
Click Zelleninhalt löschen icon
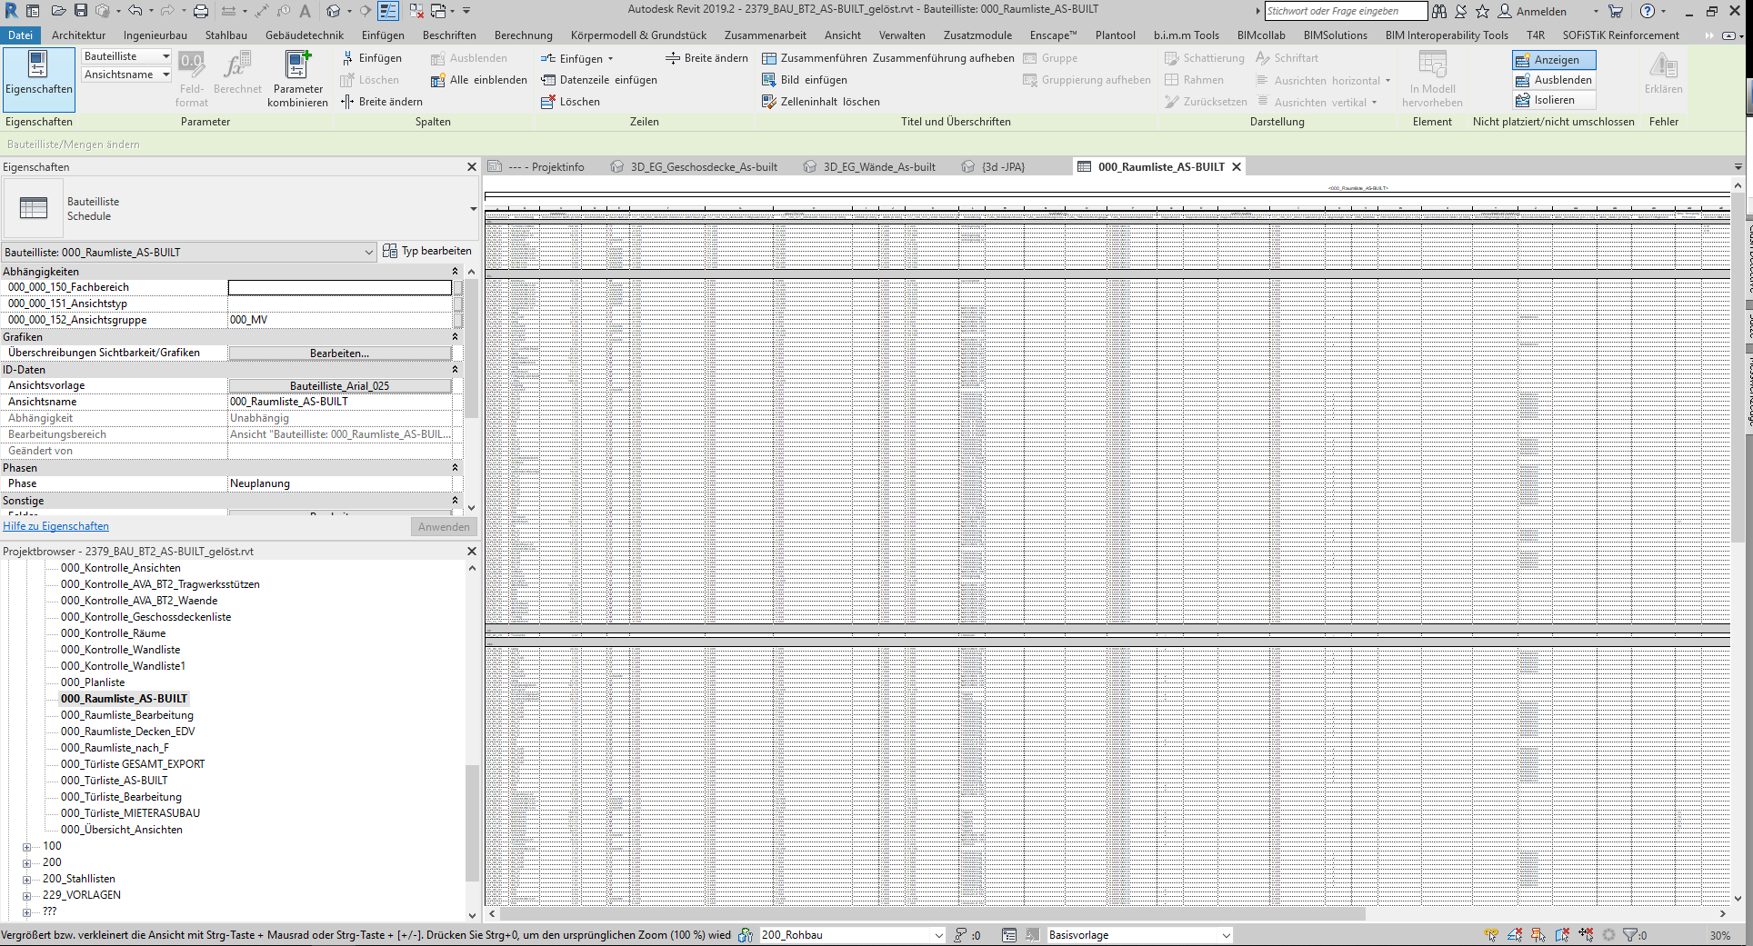coord(769,102)
